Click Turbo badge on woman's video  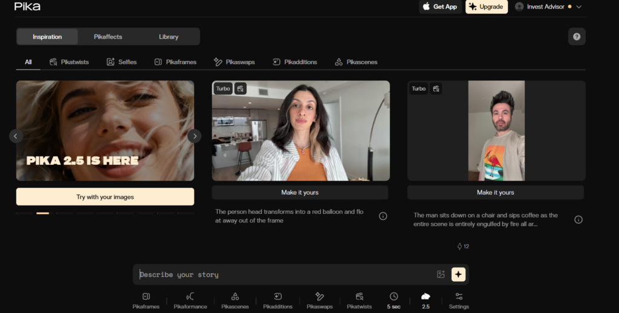(x=222, y=88)
